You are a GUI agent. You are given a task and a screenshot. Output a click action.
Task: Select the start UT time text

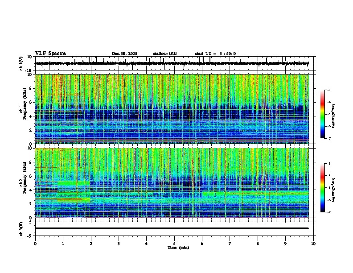(x=215, y=54)
